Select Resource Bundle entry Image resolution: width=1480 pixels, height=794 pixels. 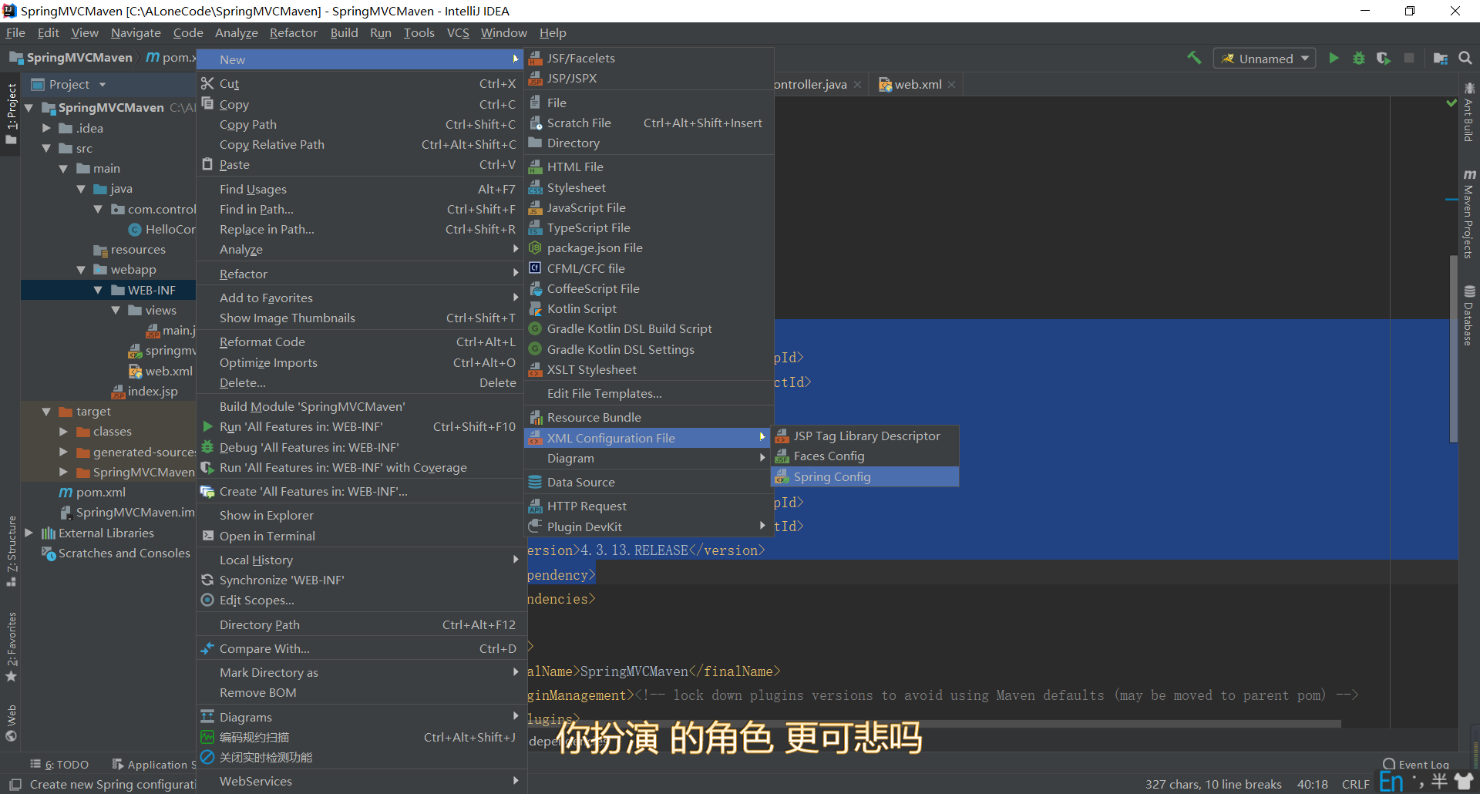(x=649, y=417)
